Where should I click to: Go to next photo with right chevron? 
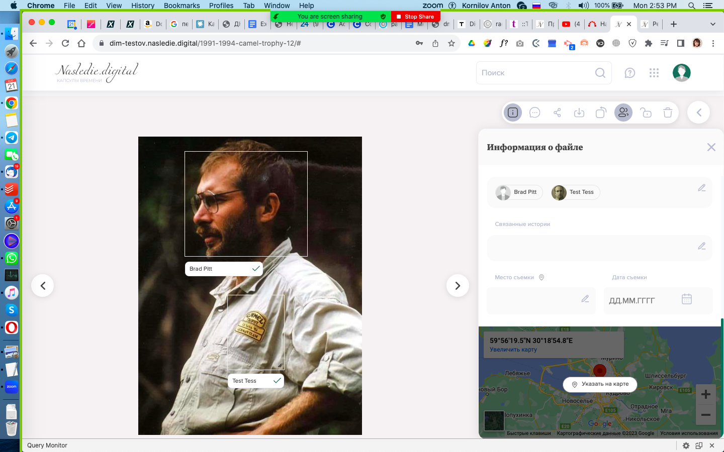(458, 286)
